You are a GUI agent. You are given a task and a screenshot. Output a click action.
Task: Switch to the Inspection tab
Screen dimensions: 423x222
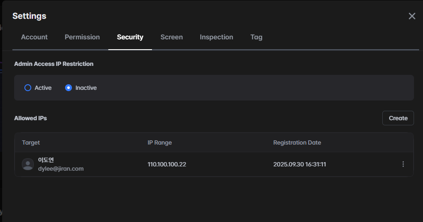pos(216,37)
